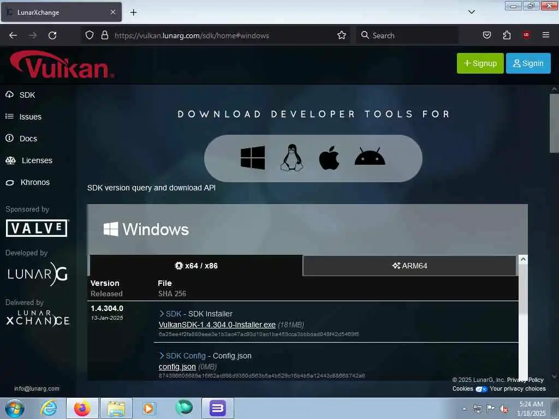Click the muted volume tray icon
The height and width of the screenshot is (419, 559).
coord(504,409)
